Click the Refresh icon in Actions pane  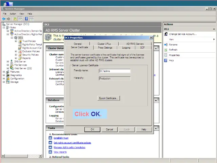(x=166, y=50)
